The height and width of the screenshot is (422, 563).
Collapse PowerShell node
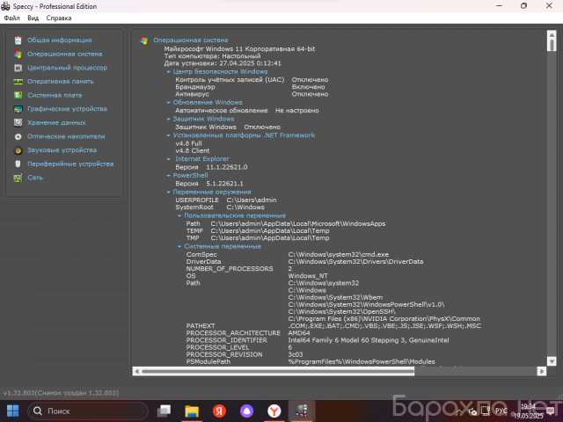click(x=168, y=176)
